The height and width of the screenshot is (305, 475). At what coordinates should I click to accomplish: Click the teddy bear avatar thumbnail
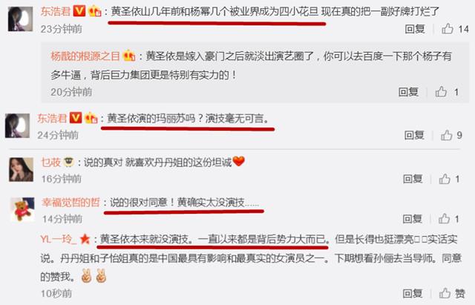22,209
